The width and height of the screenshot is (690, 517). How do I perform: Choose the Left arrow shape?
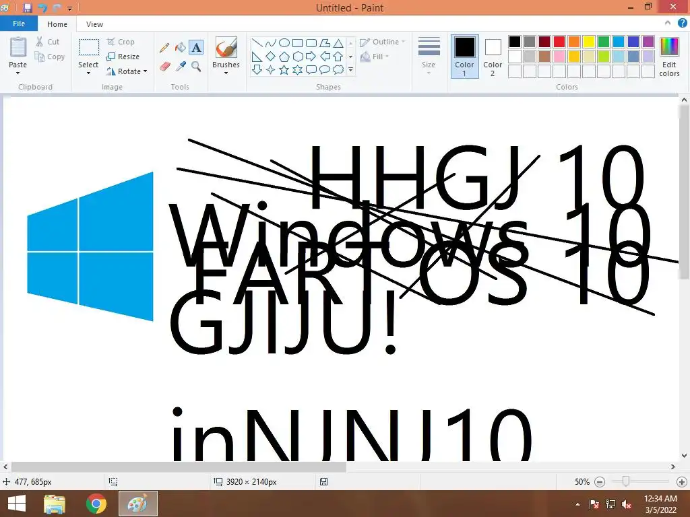325,57
